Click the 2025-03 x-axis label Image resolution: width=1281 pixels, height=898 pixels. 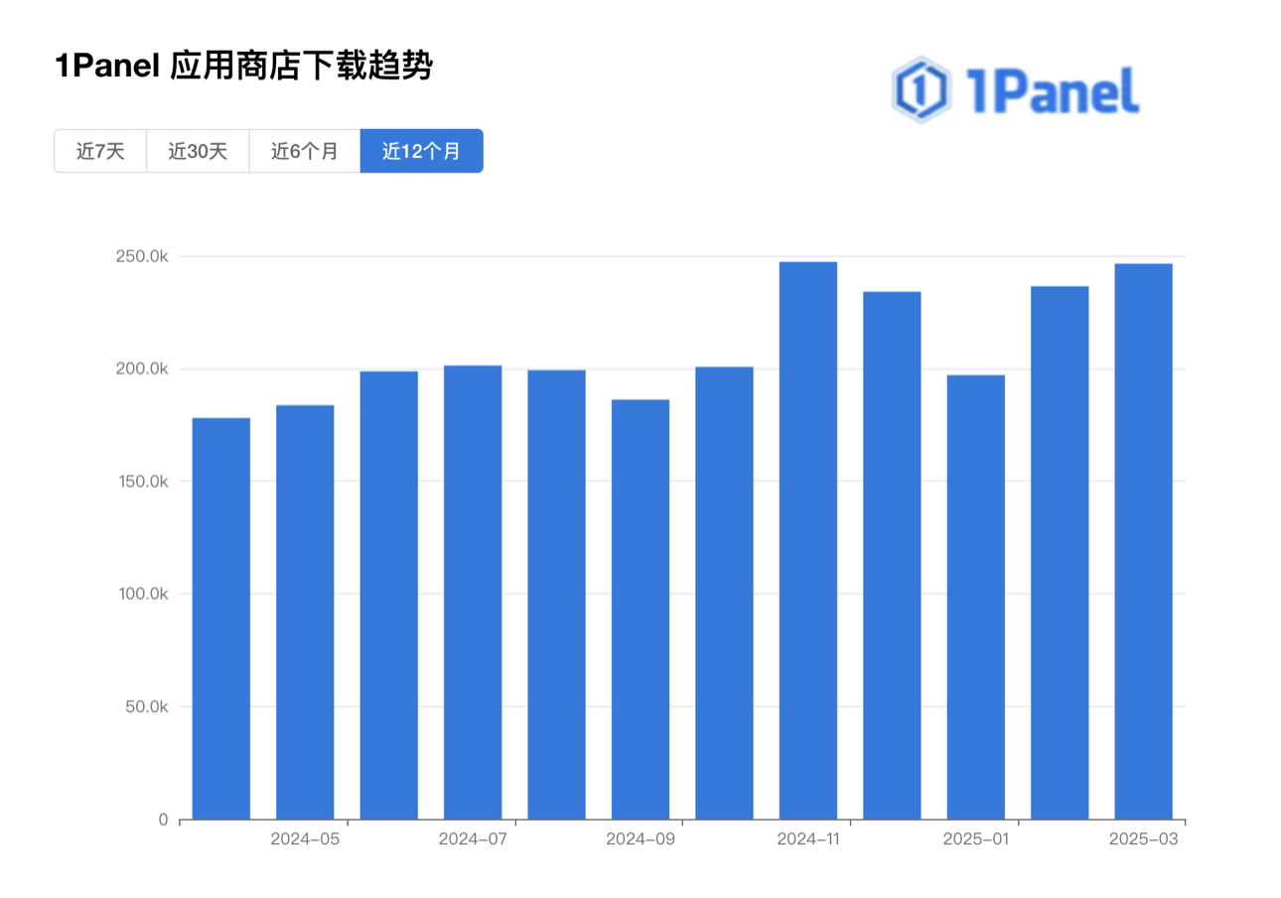(1144, 839)
